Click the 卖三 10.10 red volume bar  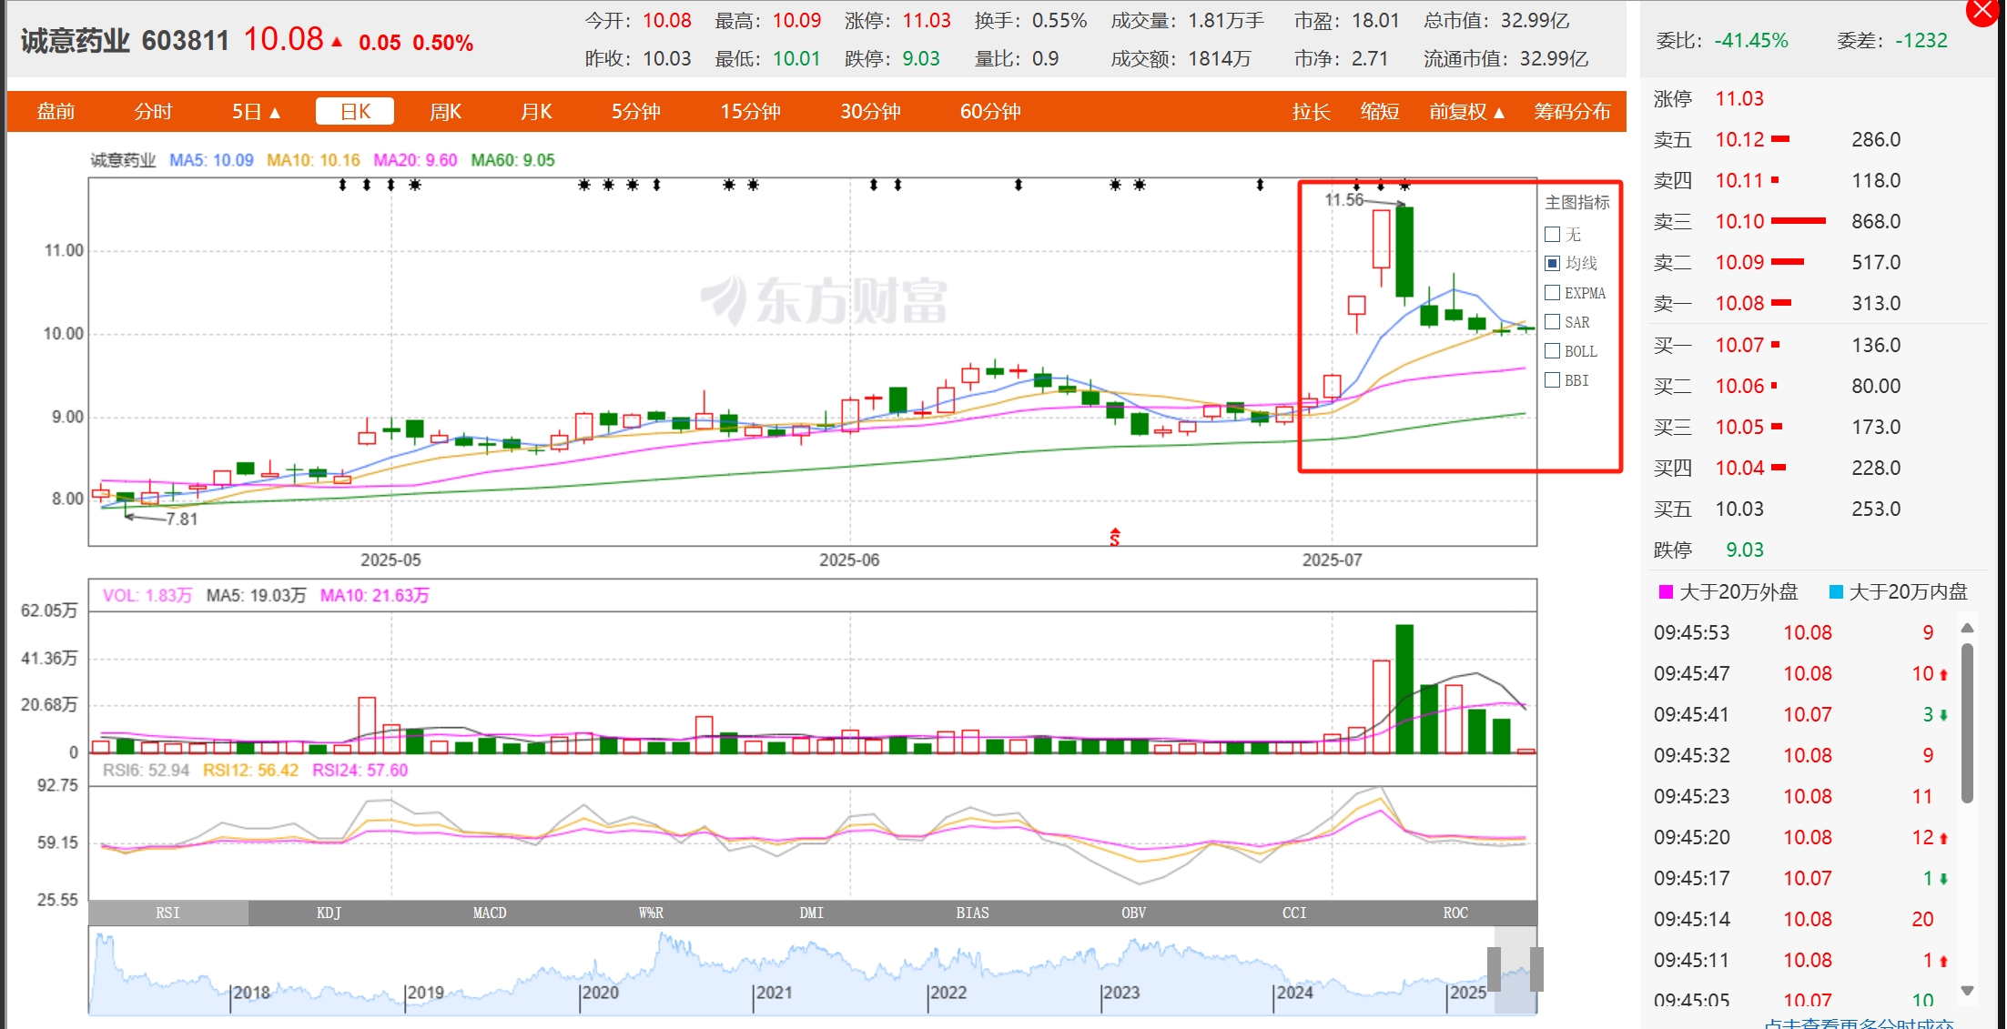[x=1799, y=221]
